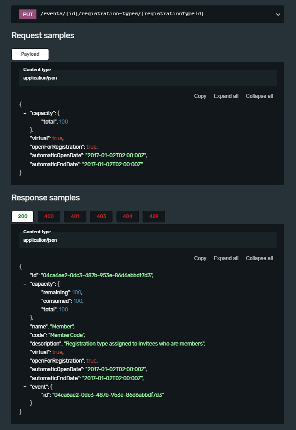Click the registration-types endpoint path
The height and width of the screenshot is (430, 296).
click(122, 14)
